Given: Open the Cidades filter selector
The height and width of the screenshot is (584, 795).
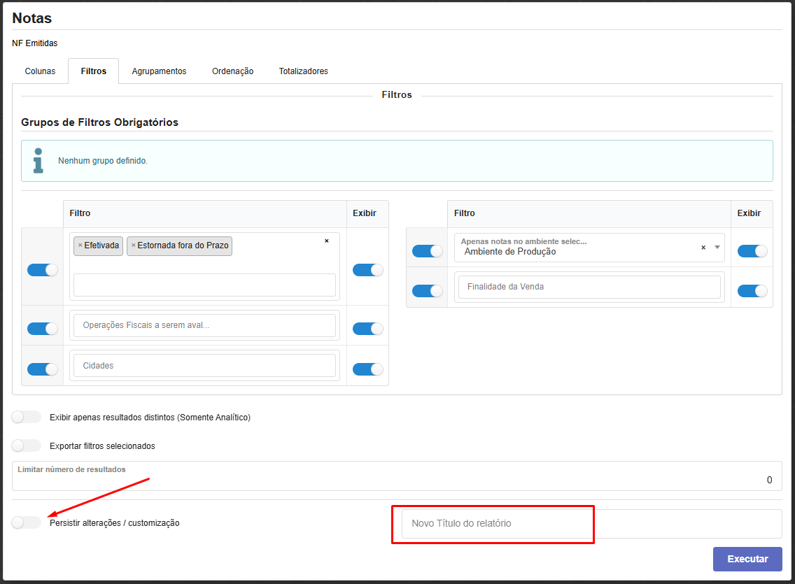Looking at the screenshot, I should click(204, 366).
